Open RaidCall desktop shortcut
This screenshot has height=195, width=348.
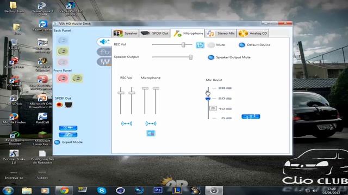click(x=42, y=118)
